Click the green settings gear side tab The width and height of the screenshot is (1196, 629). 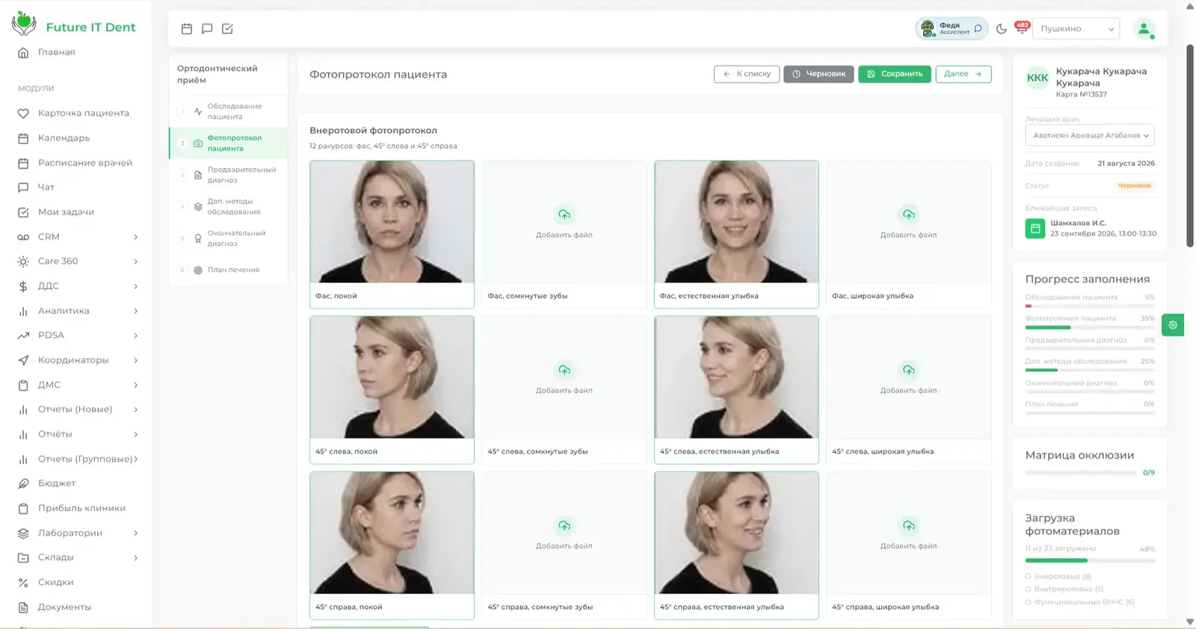click(x=1173, y=325)
